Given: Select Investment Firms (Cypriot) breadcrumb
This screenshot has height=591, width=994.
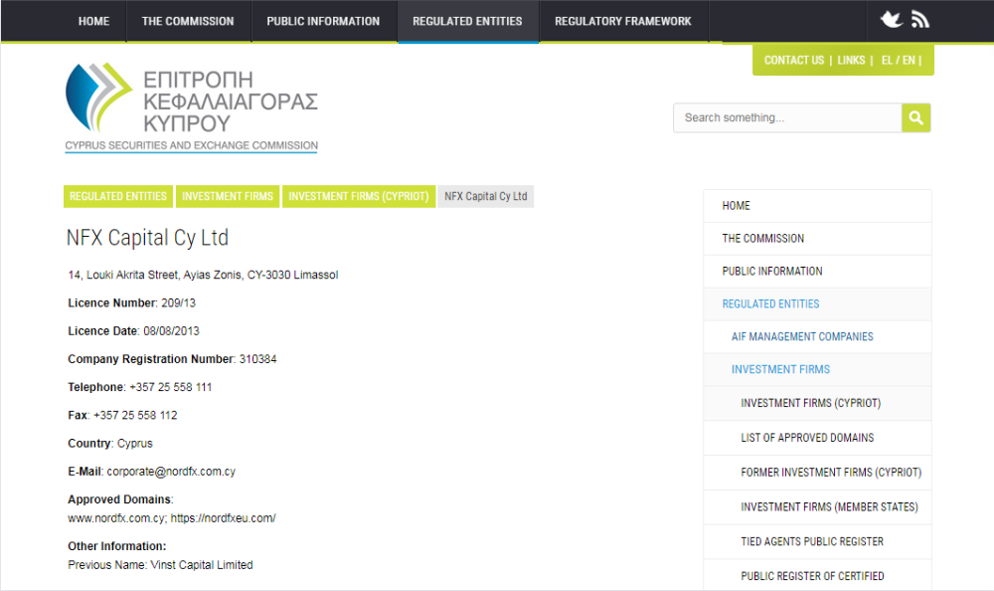Looking at the screenshot, I should point(358,196).
